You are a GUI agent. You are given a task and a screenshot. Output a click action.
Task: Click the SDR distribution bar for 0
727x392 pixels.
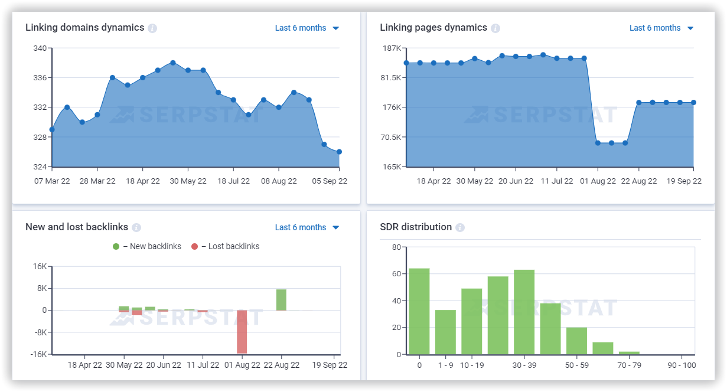(419, 312)
